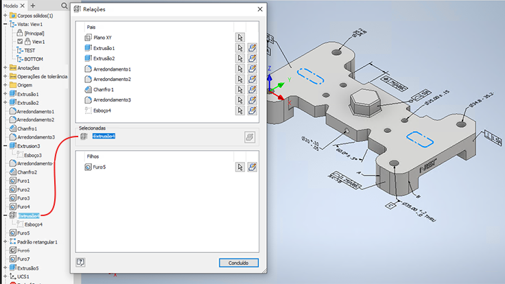Viewport: 505px width, 284px height.
Task: Select Furo4 in the model tree
Action: pos(23,206)
